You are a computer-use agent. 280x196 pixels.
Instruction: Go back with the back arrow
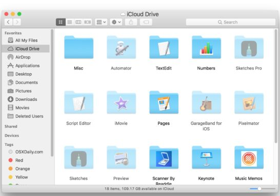click(x=8, y=22)
